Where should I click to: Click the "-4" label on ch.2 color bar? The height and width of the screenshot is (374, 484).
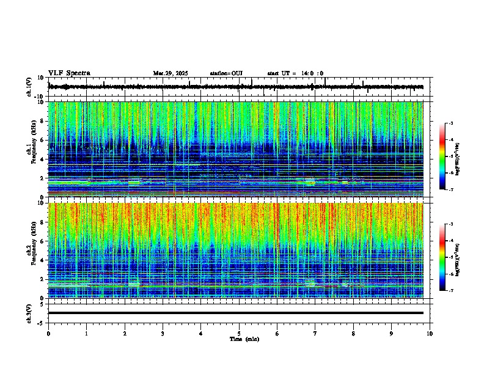[450, 241]
